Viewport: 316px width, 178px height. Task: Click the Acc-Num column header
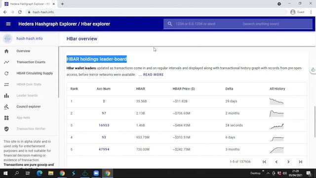tap(103, 89)
